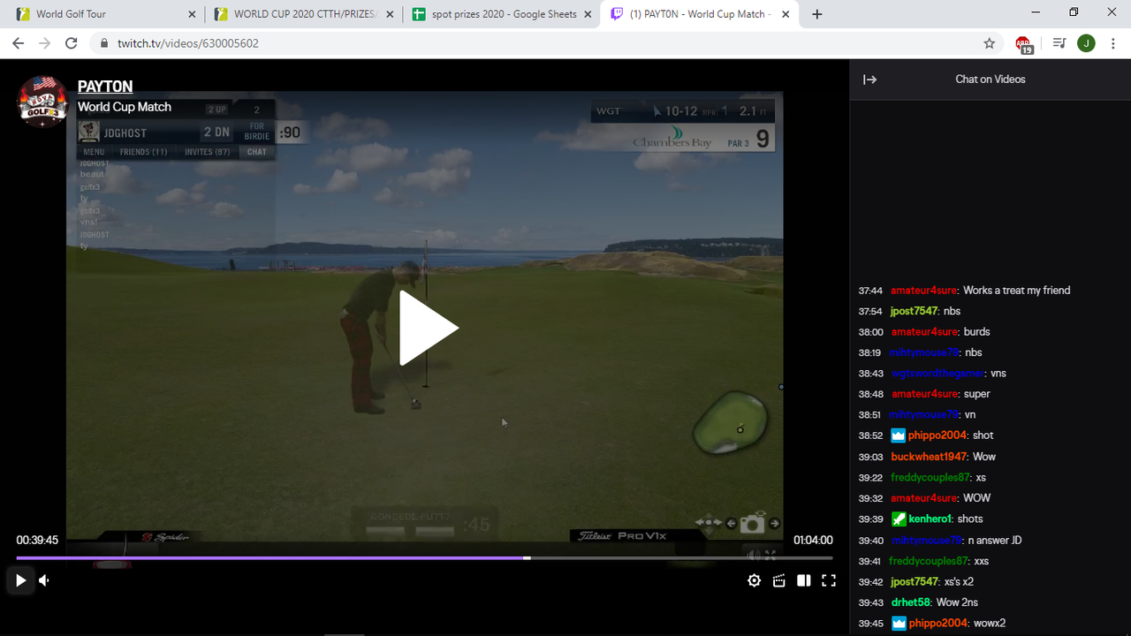Create a clip with the clapperboard icon
1131x636 pixels.
778,580
